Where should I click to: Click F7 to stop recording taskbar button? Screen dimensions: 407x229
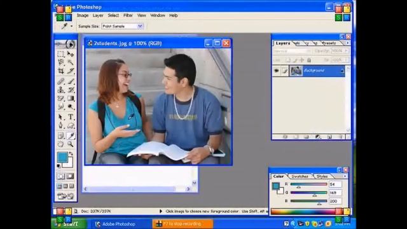[x=183, y=224]
